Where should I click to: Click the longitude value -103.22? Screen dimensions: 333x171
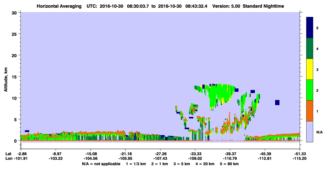coord(56,158)
